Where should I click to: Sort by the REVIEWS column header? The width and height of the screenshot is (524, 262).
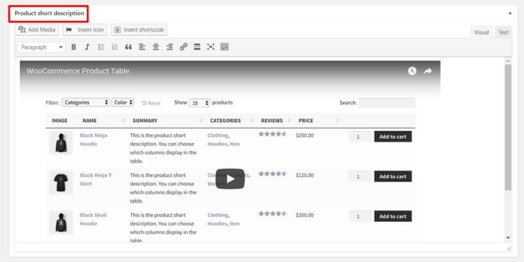point(272,121)
